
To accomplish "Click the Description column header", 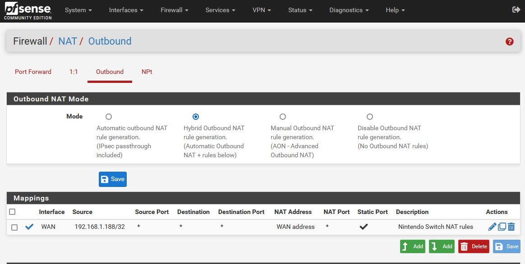I will [412, 212].
